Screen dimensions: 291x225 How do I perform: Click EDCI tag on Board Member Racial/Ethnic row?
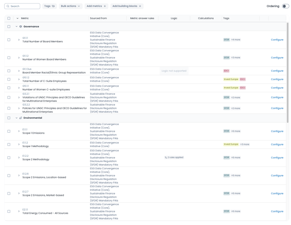click(226, 71)
